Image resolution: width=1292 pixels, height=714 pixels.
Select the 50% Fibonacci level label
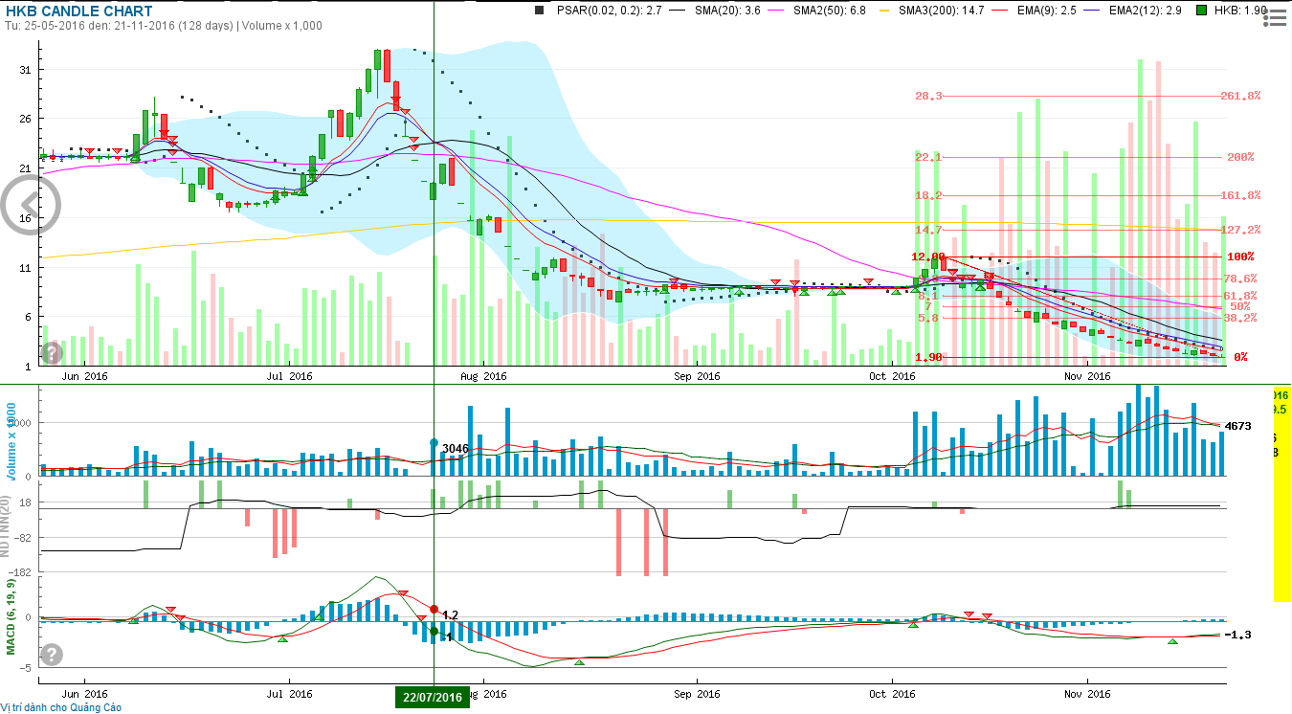1240,306
